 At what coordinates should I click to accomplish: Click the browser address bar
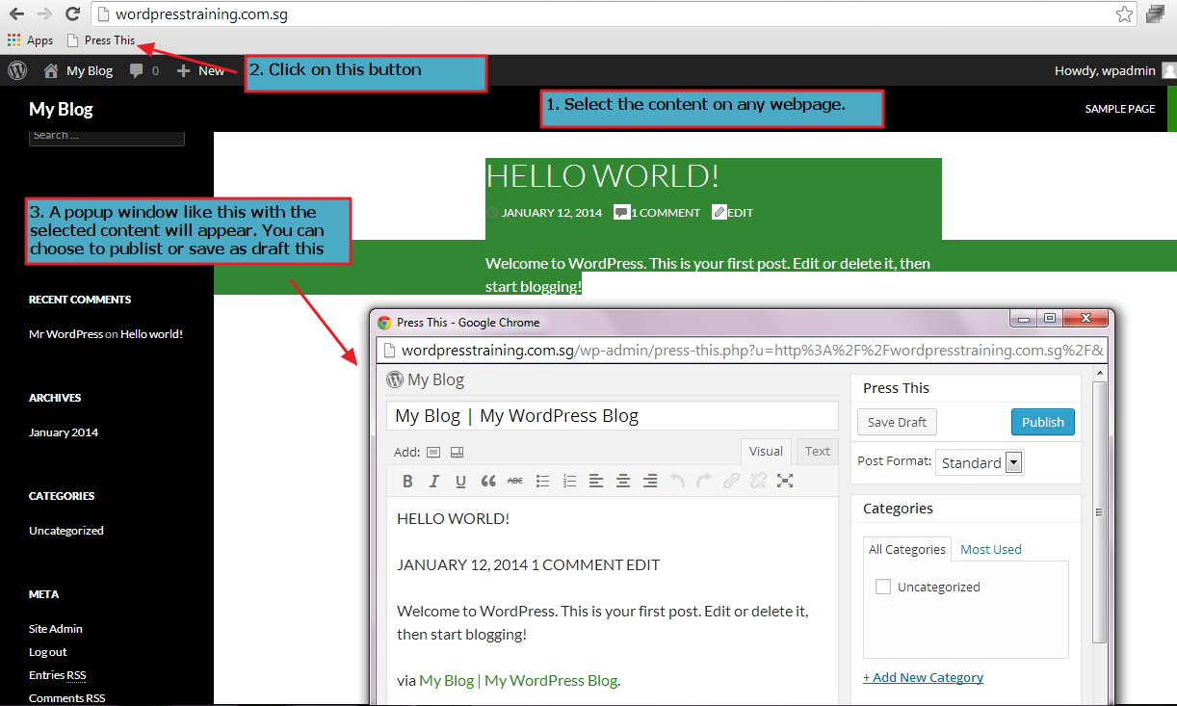pos(615,14)
